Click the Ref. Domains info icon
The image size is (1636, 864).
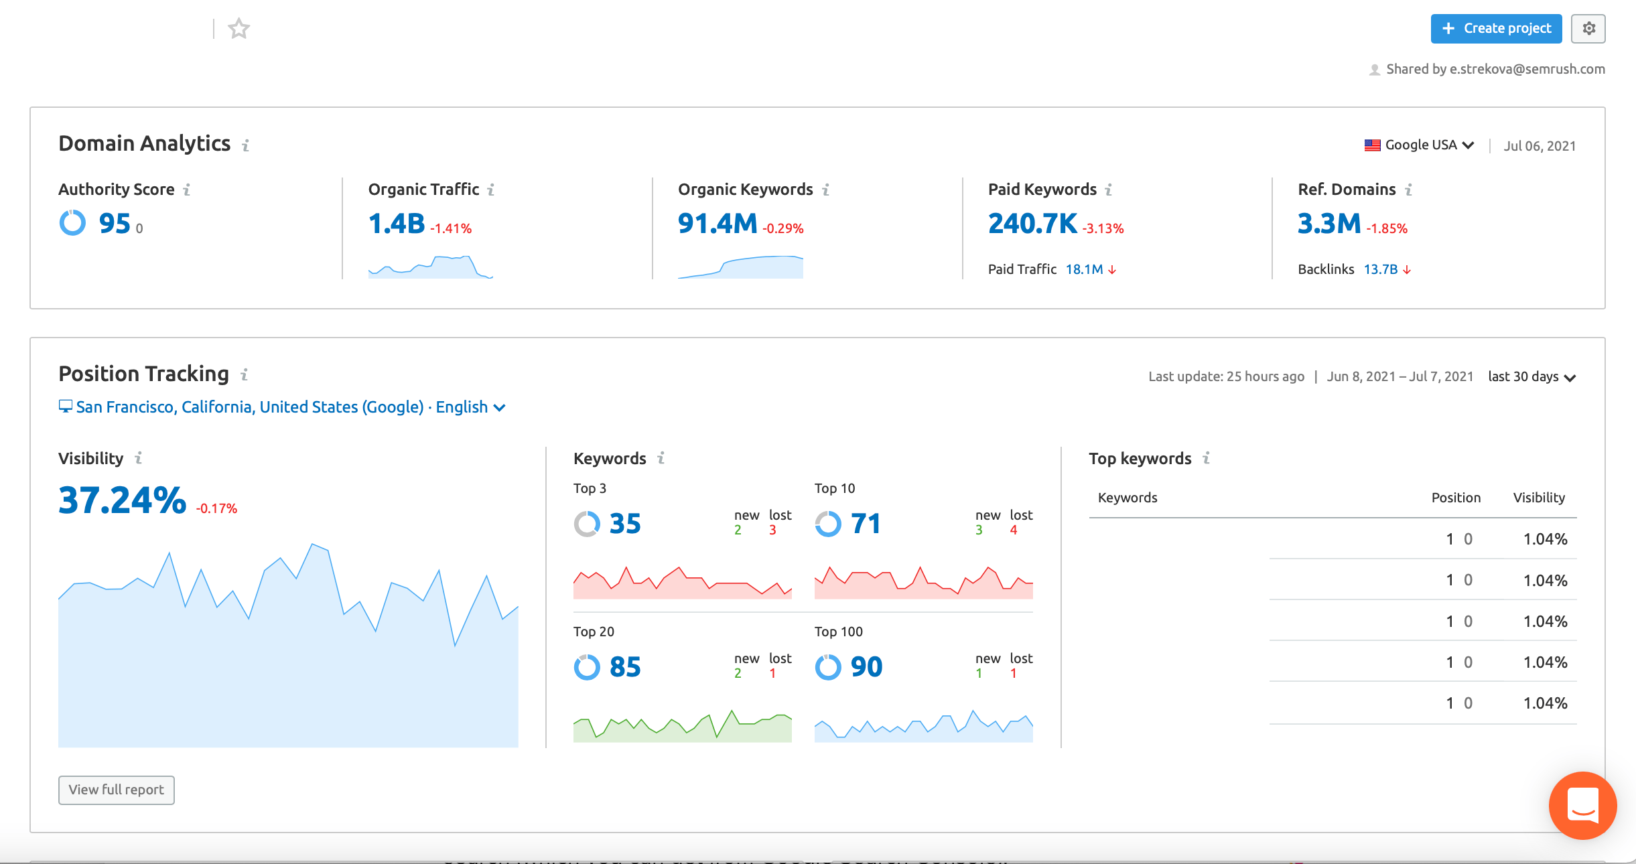tap(1409, 190)
